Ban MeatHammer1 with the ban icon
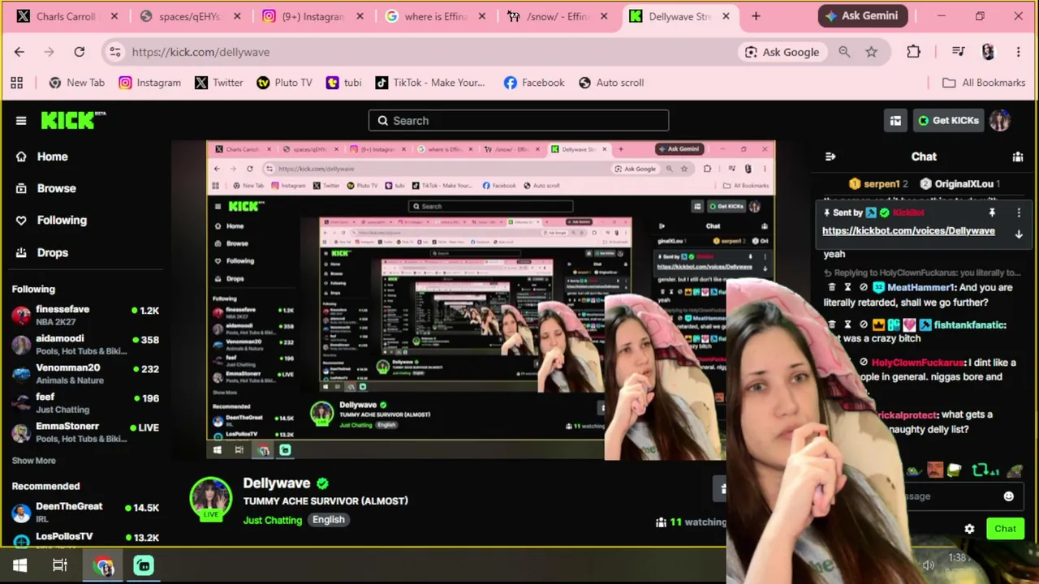Screen dimensions: 1039x584 point(864,287)
